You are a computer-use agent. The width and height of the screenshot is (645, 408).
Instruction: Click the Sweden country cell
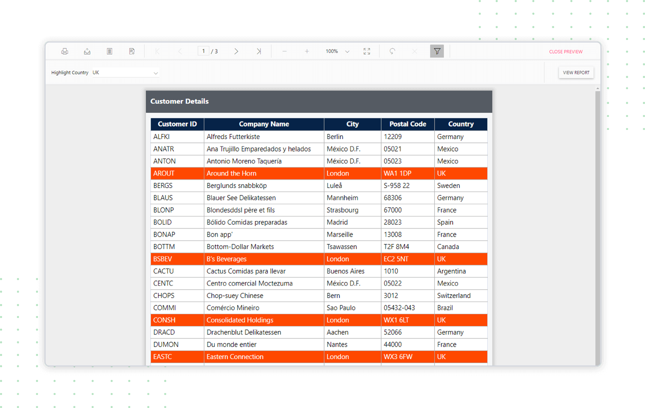[x=461, y=185]
